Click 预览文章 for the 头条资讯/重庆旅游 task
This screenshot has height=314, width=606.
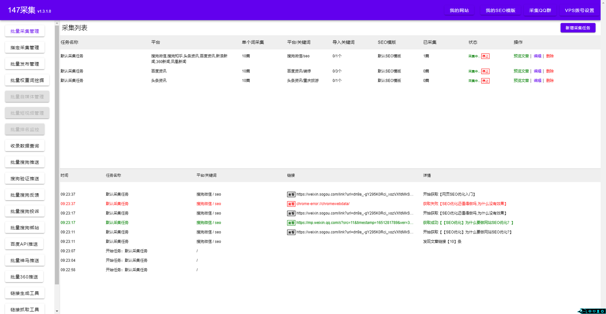[x=521, y=80]
